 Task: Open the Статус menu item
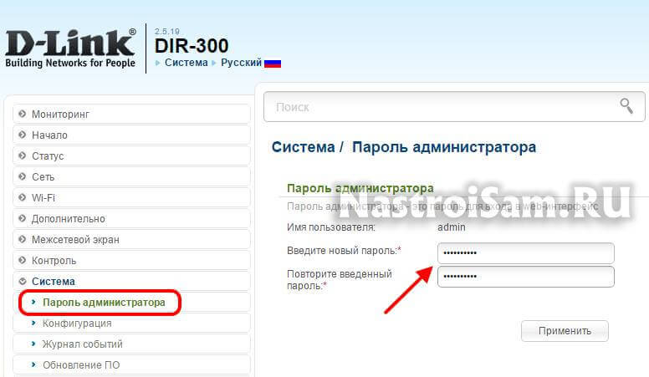pos(131,155)
